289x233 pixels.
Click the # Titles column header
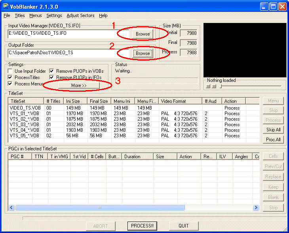pyautogui.click(x=53, y=101)
